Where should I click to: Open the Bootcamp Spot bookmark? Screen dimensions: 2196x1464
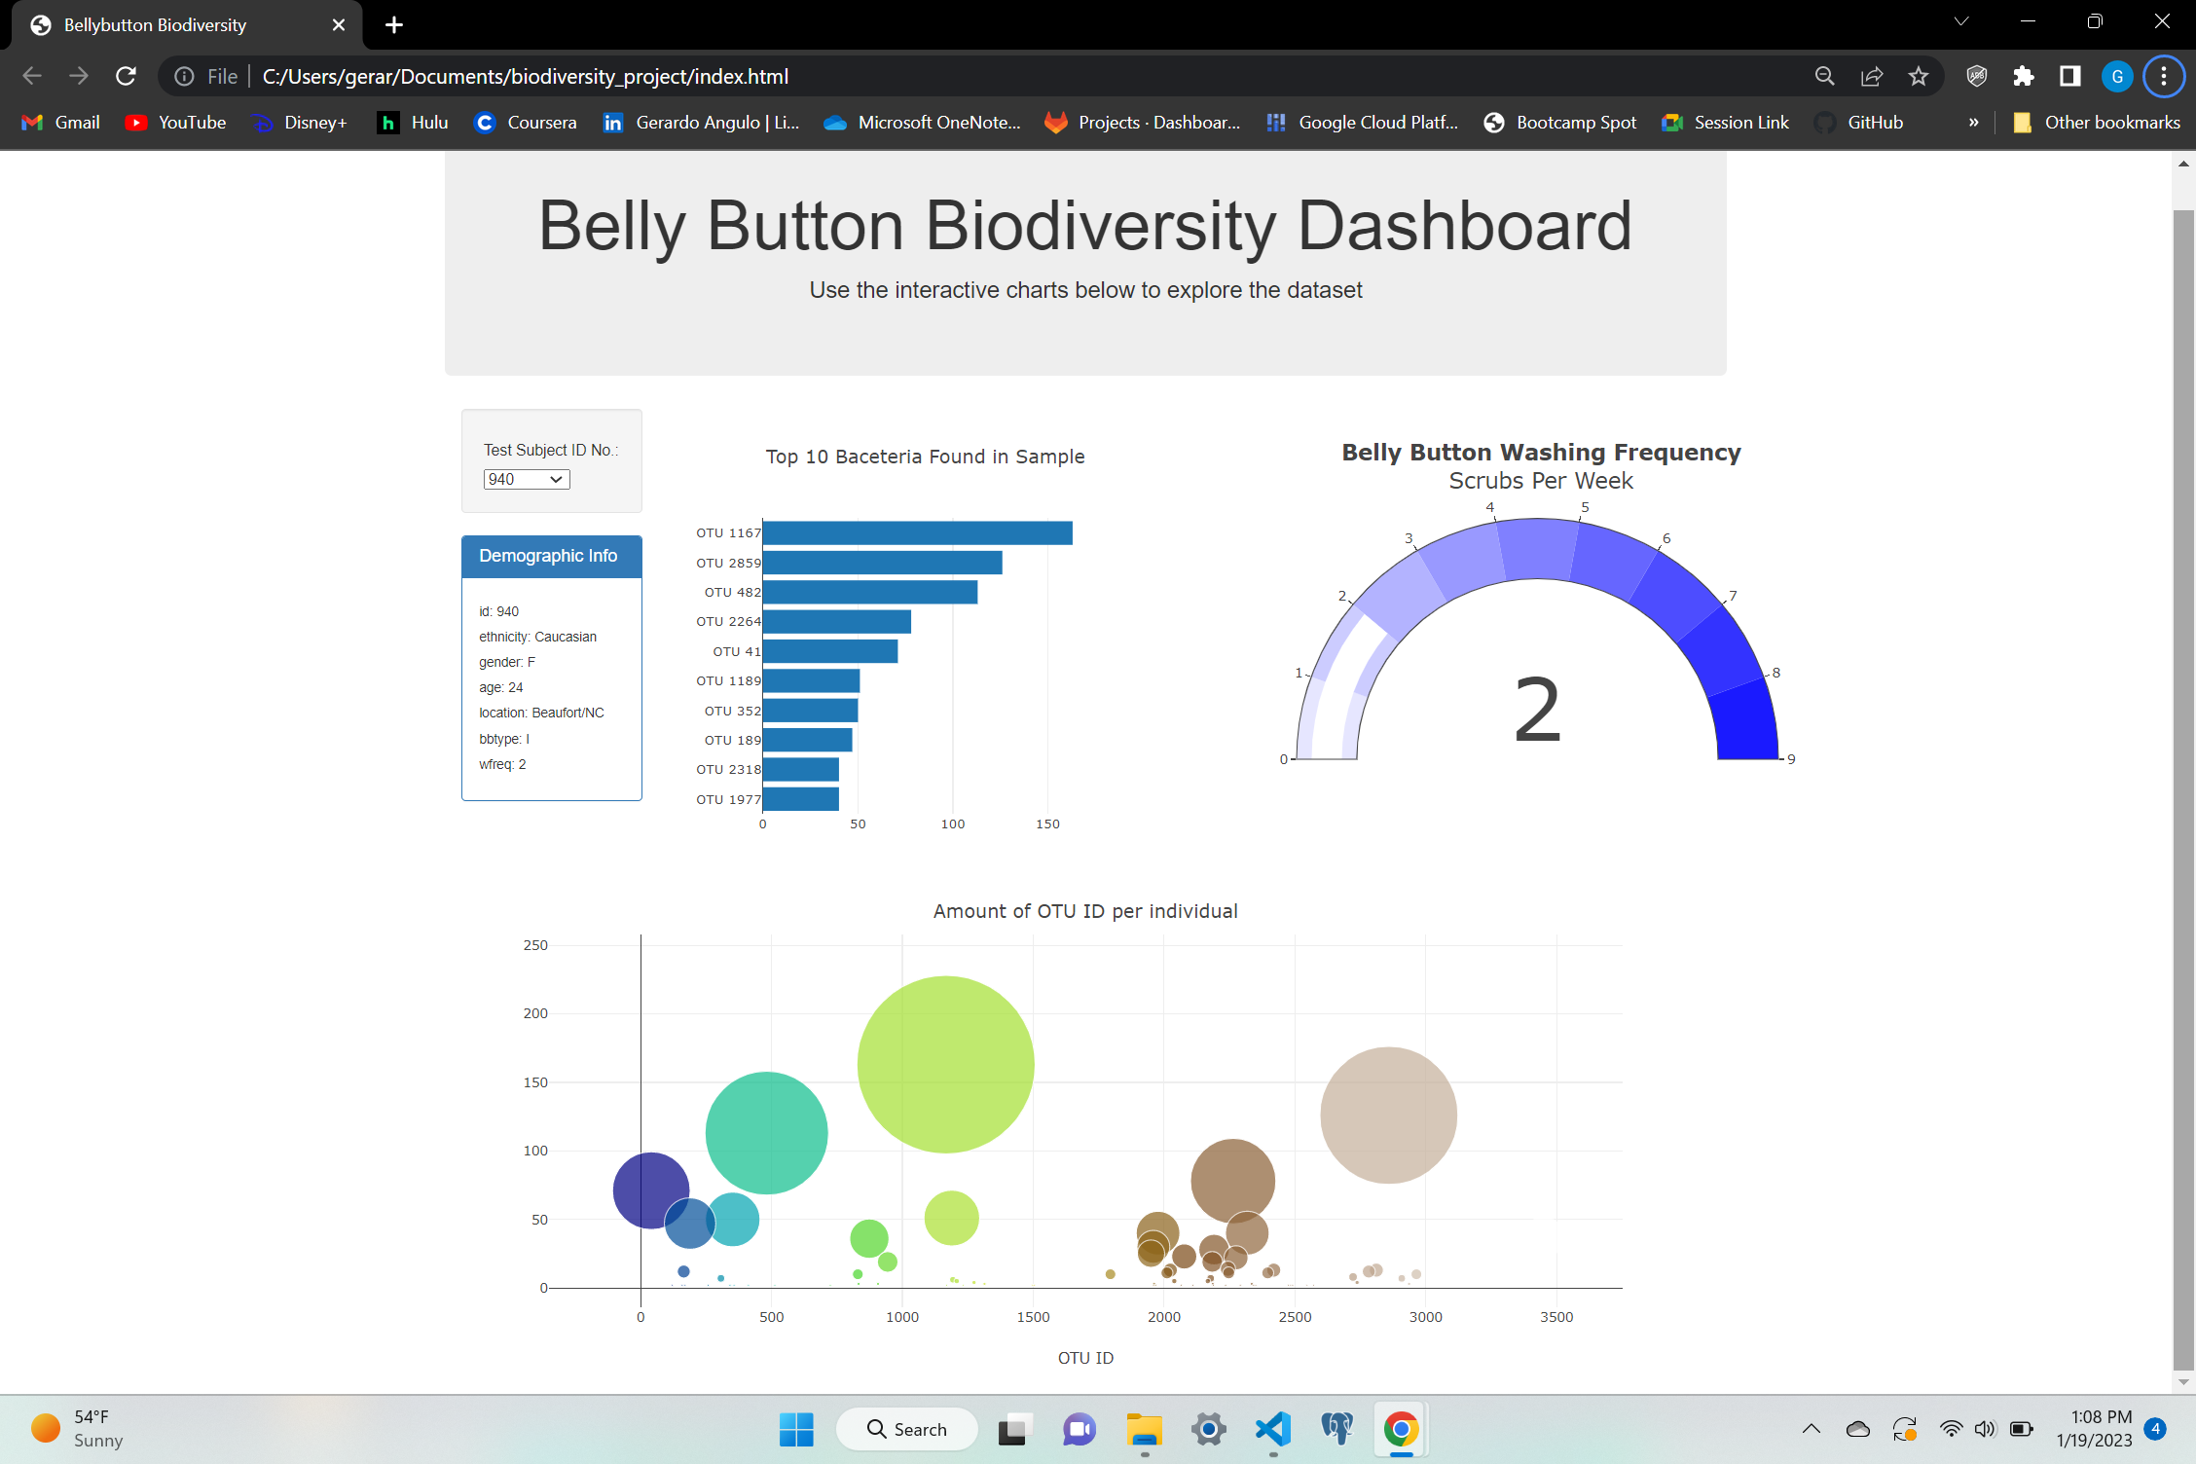point(1560,123)
